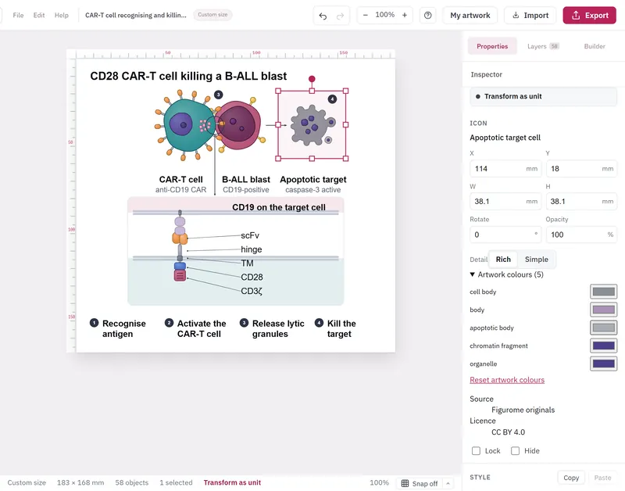This screenshot has width=625, height=491.
Task: Click the 100% zoom level readout
Action: click(384, 15)
